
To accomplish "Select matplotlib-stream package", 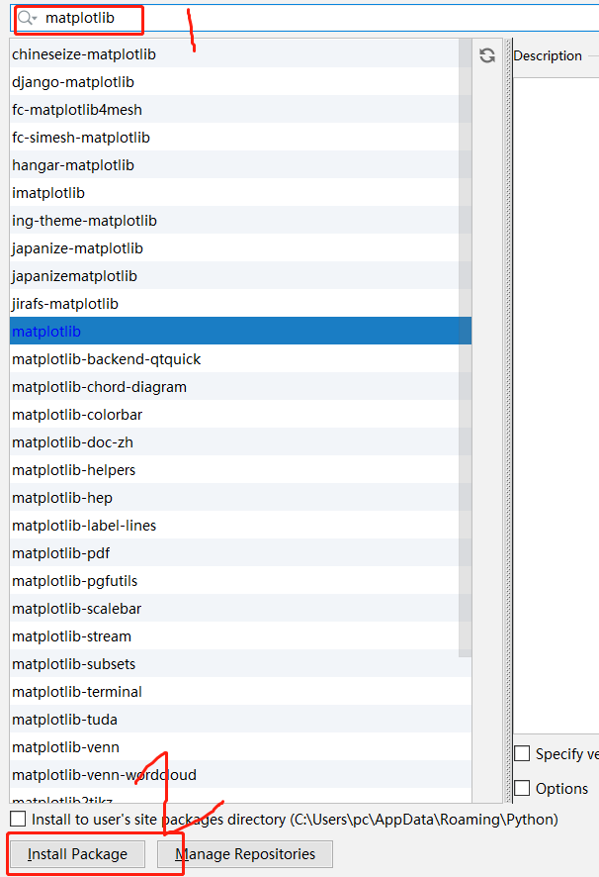I will 240,636.
